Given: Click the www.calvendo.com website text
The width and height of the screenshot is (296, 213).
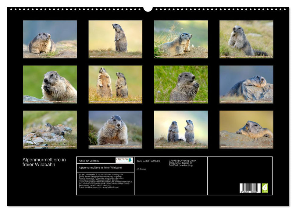Looking at the screenshot, I should pos(111,187).
